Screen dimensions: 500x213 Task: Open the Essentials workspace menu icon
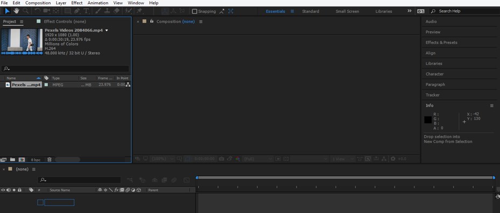[292, 11]
